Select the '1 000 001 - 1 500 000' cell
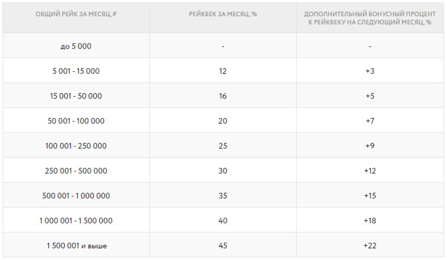The width and height of the screenshot is (447, 260). point(76,221)
